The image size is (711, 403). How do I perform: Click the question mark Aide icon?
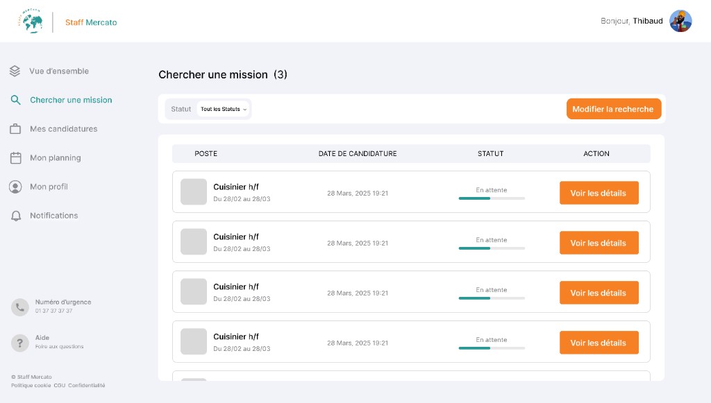tap(20, 343)
